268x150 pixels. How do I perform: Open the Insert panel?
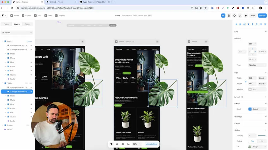[x=14, y=15]
